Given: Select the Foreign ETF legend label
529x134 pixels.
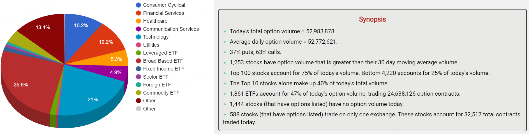Looking at the screenshot, I should pos(157,85).
